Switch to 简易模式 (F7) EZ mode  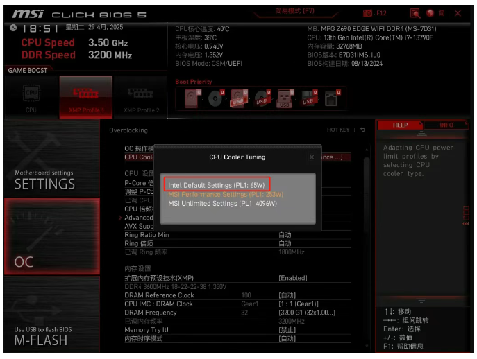294,11
